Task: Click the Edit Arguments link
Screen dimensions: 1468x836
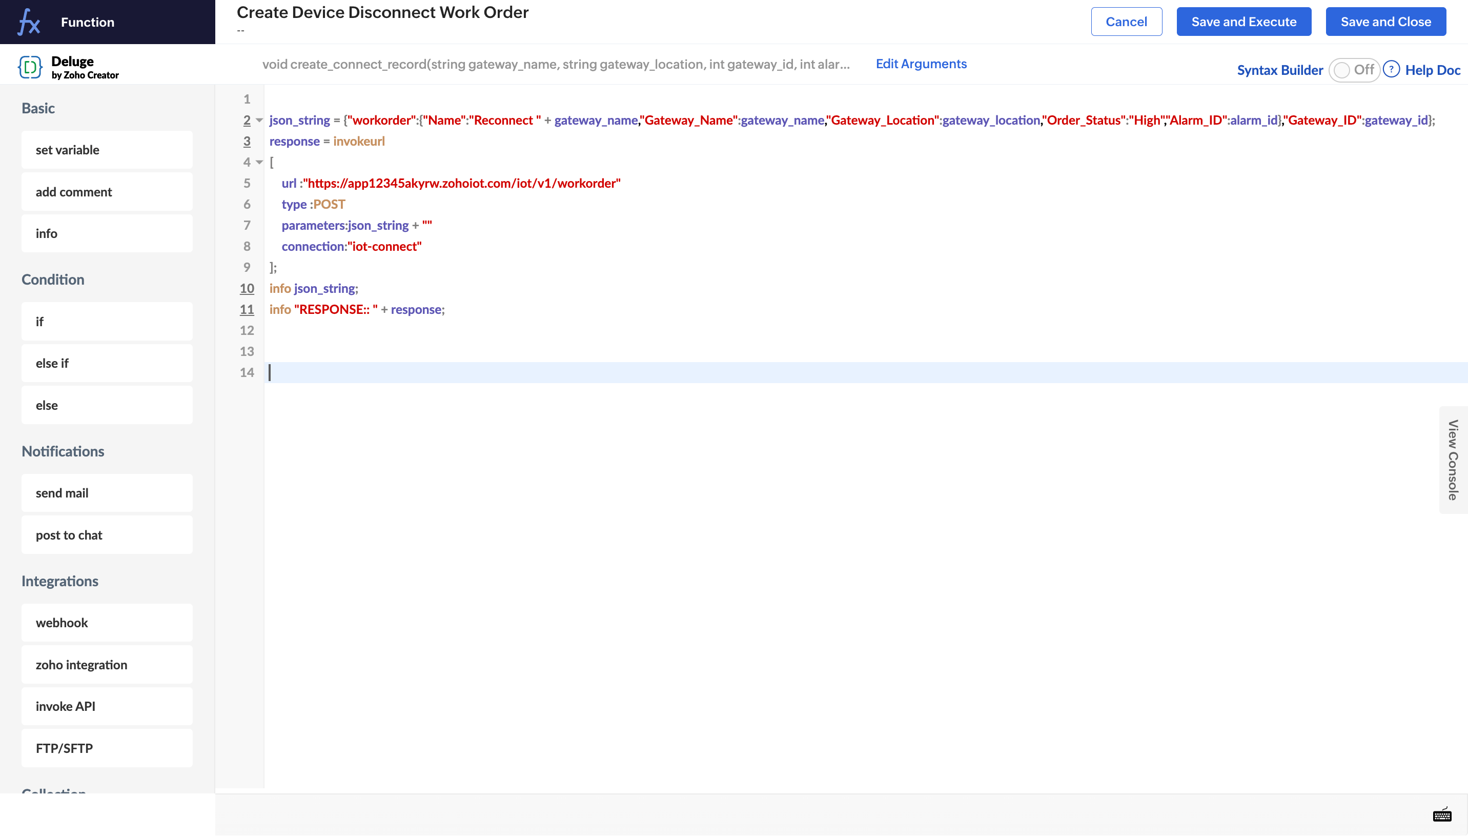Action: tap(921, 64)
